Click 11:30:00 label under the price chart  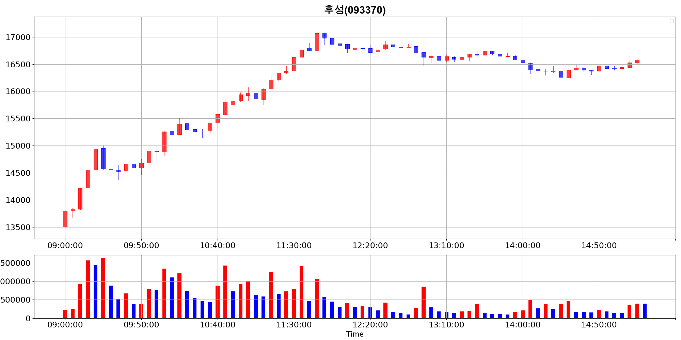click(x=294, y=245)
